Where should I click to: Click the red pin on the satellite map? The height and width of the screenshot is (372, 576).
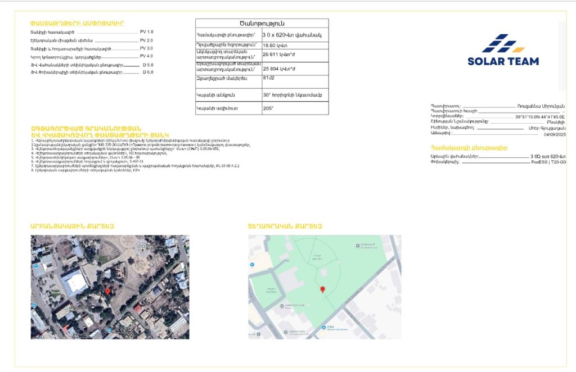pyautogui.click(x=108, y=291)
